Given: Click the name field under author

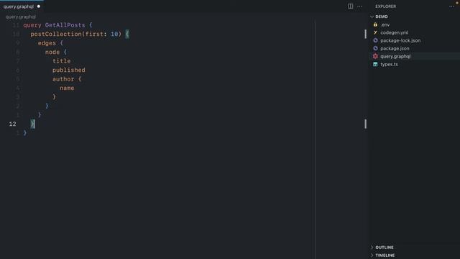Looking at the screenshot, I should click(67, 88).
